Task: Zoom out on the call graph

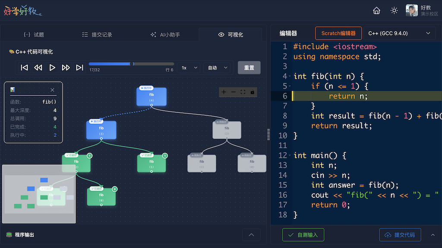Action: tap(234, 92)
